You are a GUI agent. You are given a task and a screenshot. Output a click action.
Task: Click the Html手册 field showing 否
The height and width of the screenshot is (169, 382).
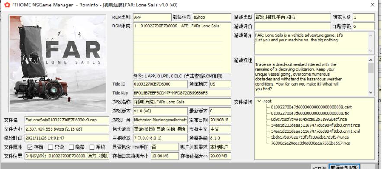click(x=165, y=147)
